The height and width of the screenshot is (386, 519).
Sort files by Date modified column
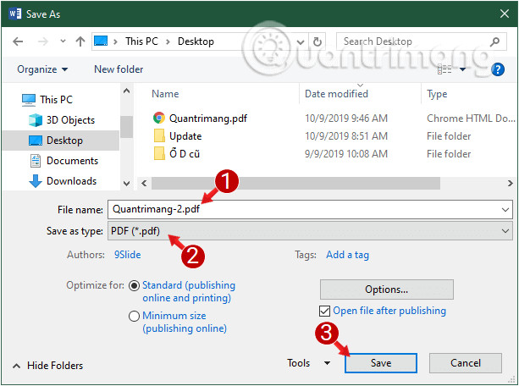pos(336,94)
